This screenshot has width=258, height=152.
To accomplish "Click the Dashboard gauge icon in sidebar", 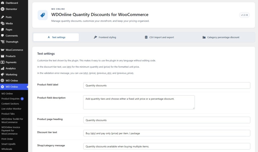I will point(3,3).
